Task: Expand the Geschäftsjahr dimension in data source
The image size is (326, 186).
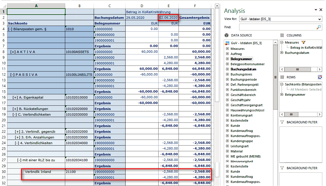Action: pos(227,100)
